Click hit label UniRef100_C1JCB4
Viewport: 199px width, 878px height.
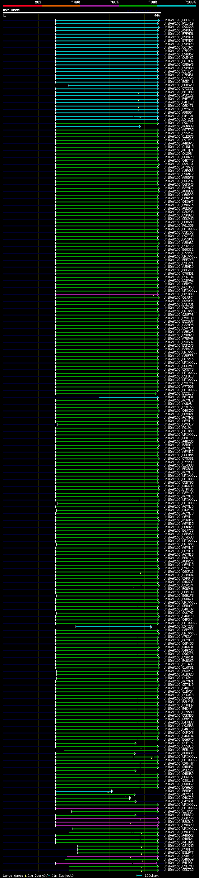point(178,812)
